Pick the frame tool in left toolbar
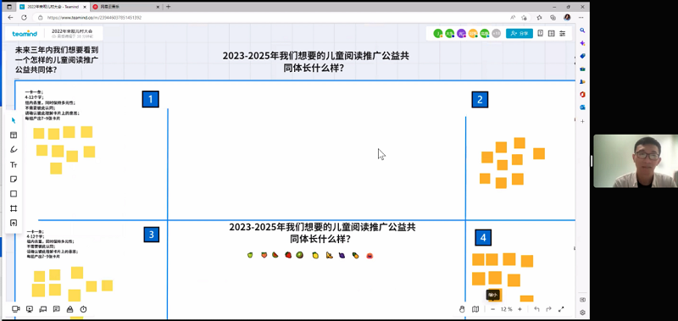678x321 pixels. coord(14,208)
